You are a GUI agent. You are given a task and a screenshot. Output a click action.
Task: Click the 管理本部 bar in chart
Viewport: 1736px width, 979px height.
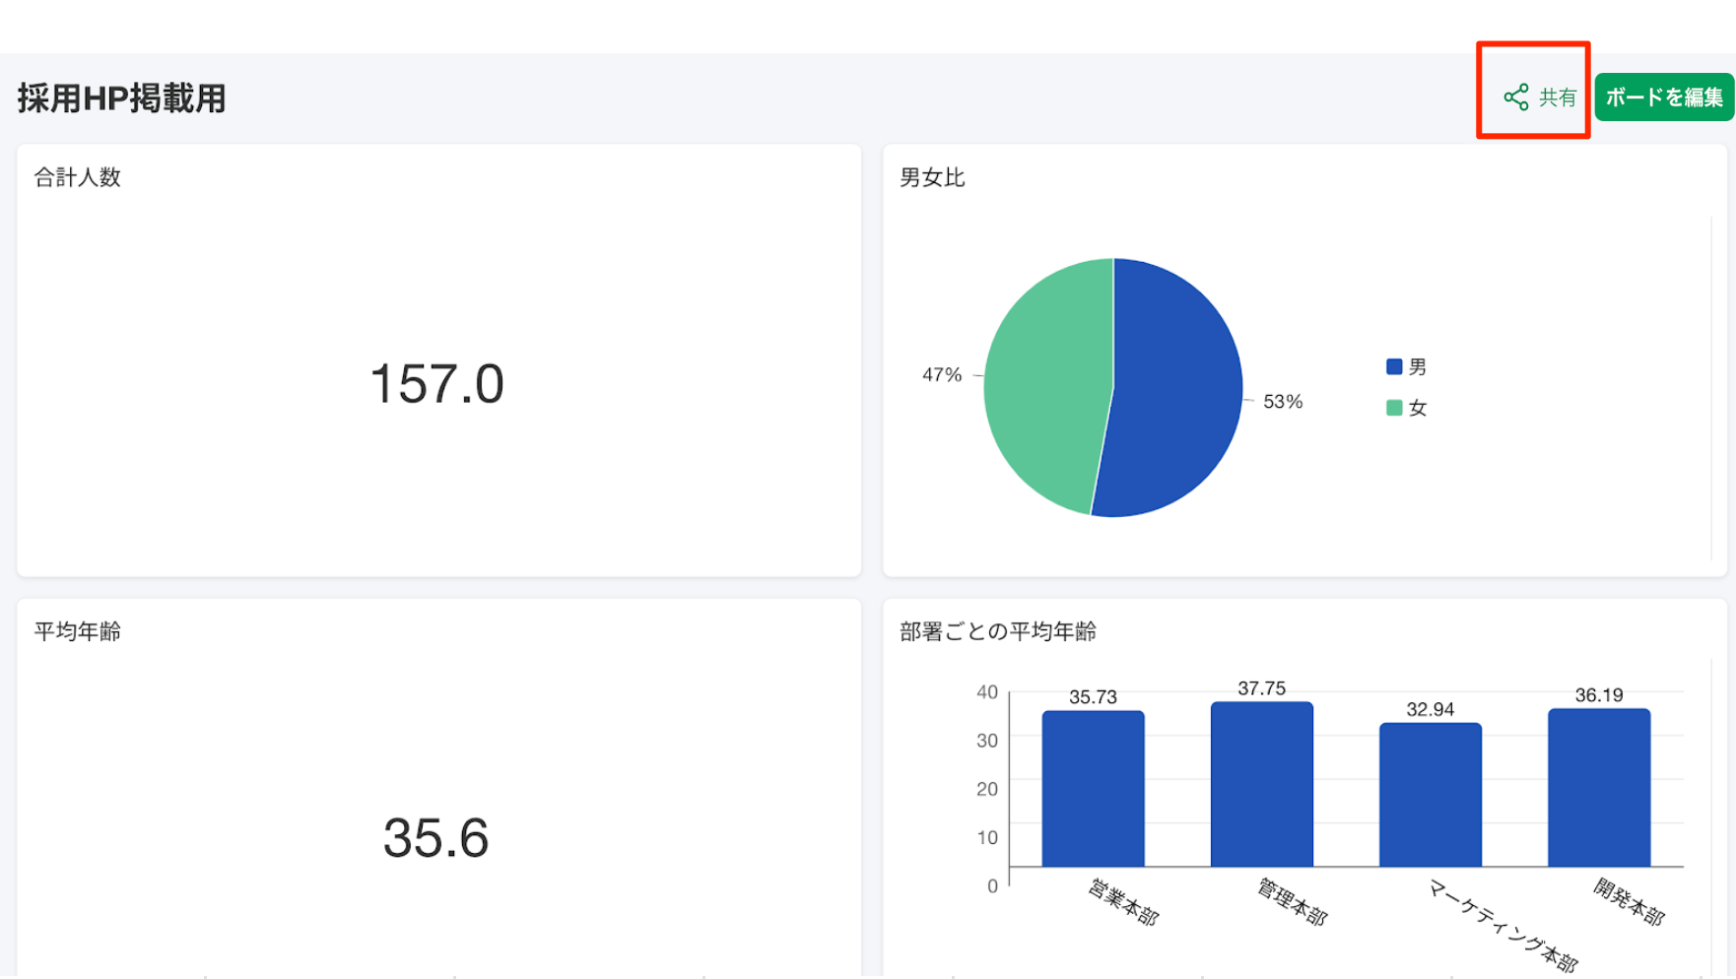point(1261,784)
